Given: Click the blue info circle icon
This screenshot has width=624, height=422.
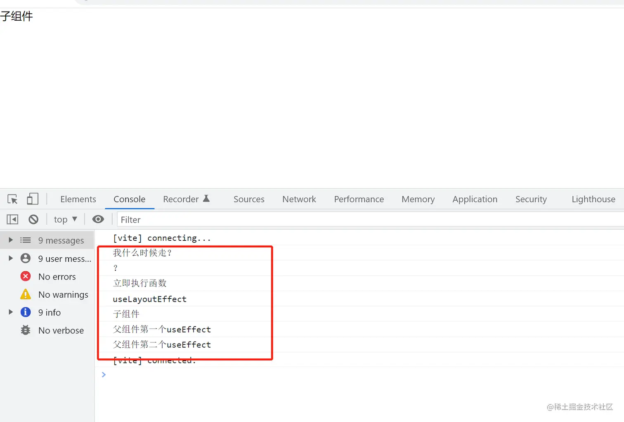Looking at the screenshot, I should point(26,312).
